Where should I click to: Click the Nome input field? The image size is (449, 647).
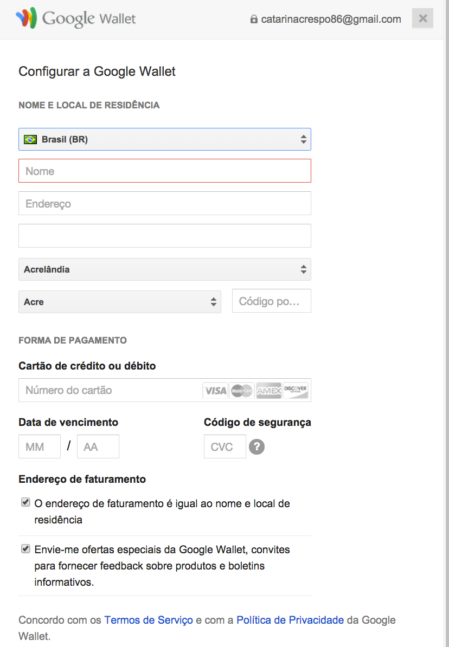tap(165, 171)
